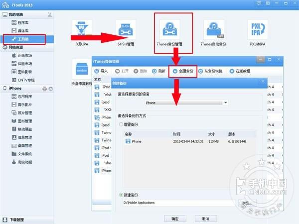Click the 创建备份 toolbar button

tap(183, 71)
